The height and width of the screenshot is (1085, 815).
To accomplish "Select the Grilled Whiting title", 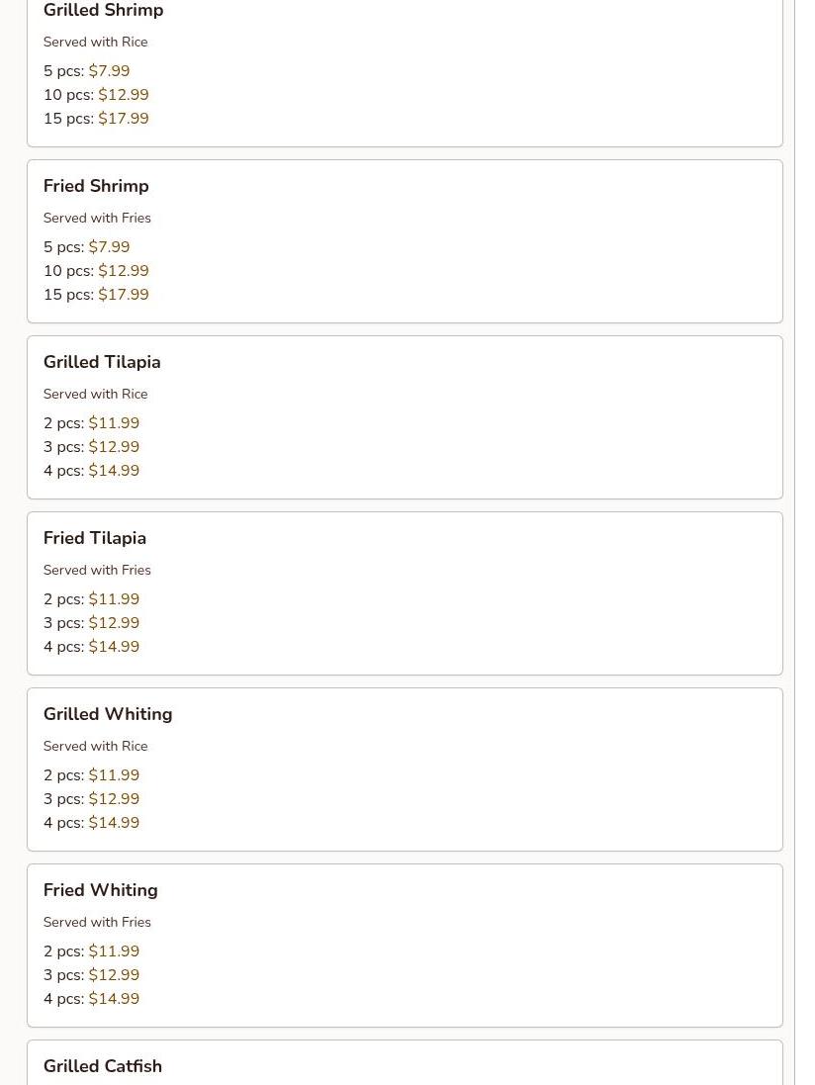I will pyautogui.click(x=108, y=714).
